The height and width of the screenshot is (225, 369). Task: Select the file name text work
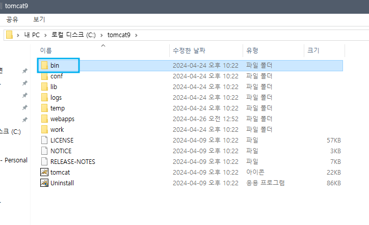tap(57, 129)
